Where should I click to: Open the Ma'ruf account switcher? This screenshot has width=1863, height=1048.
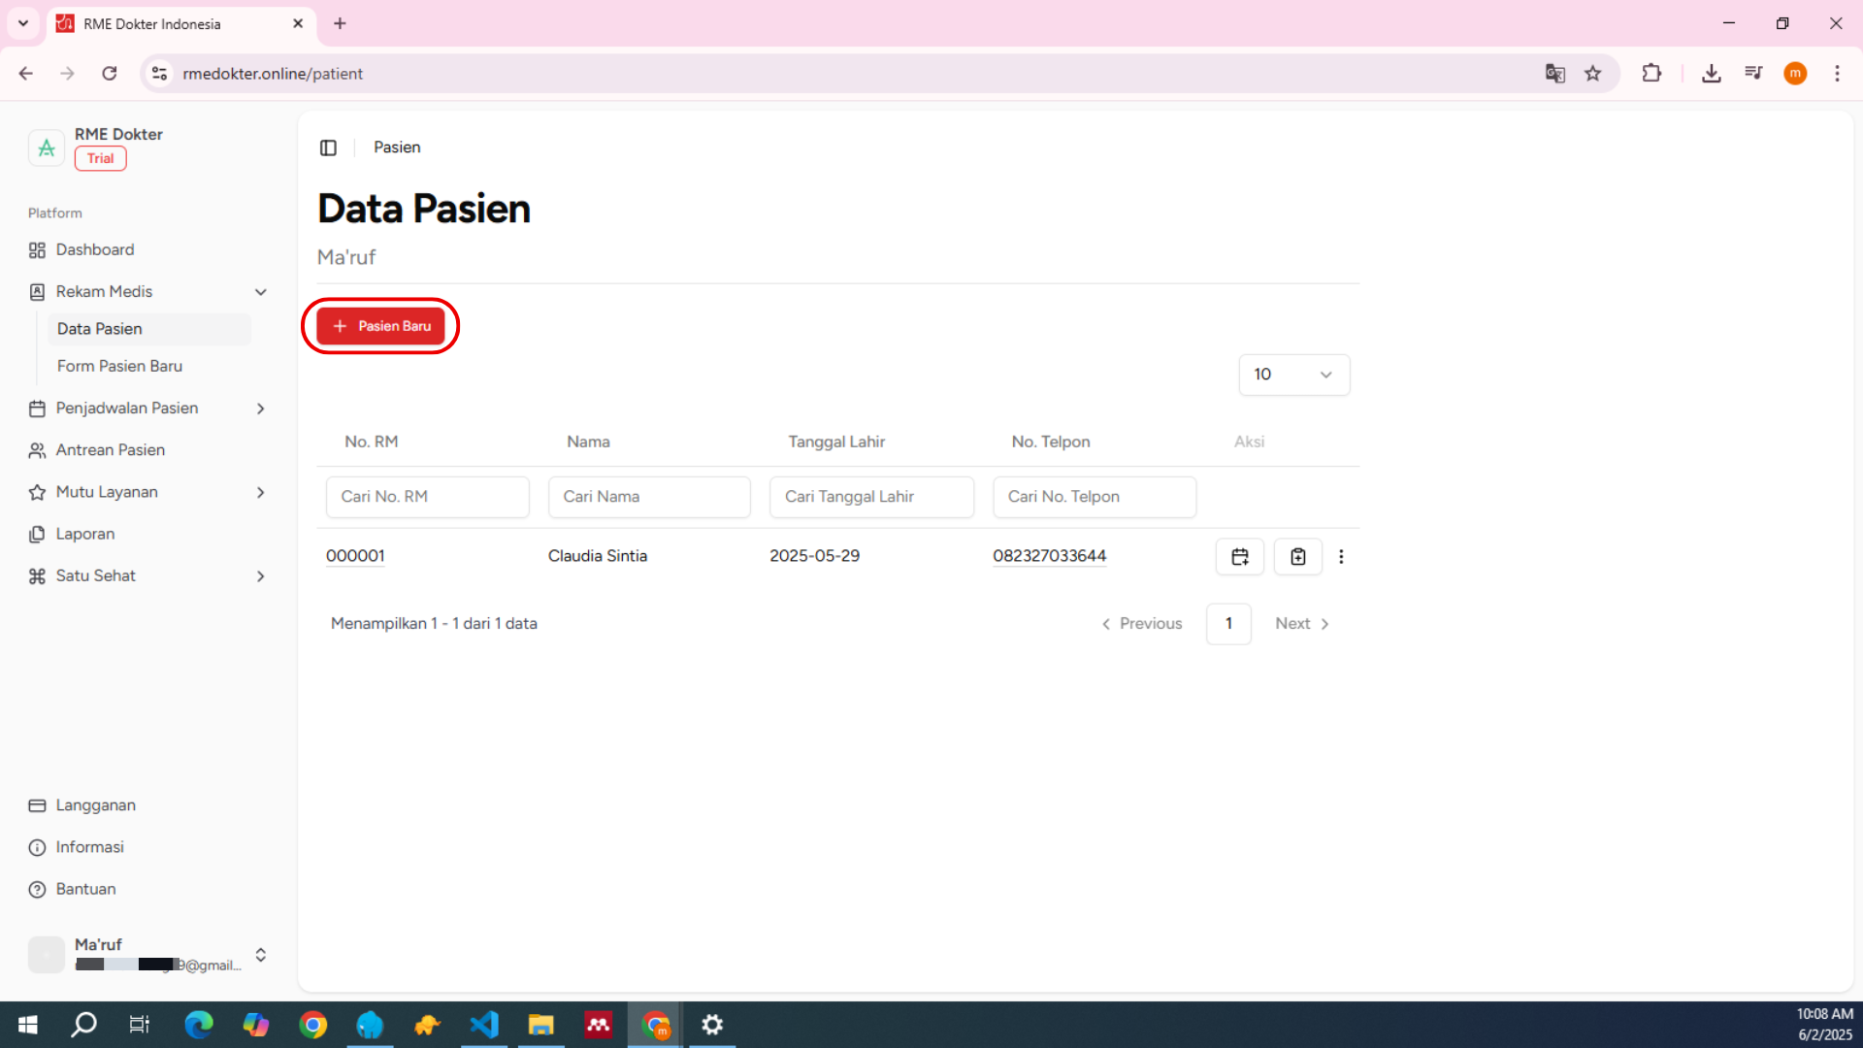click(260, 955)
